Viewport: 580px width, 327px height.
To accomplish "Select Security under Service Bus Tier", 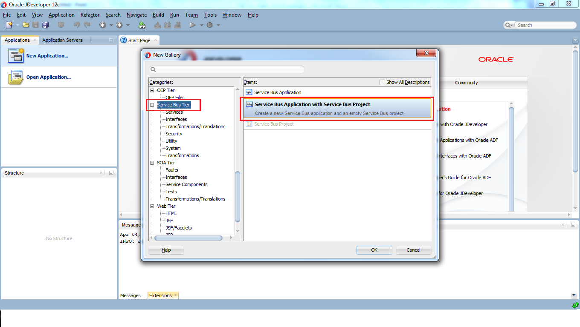I will (174, 134).
